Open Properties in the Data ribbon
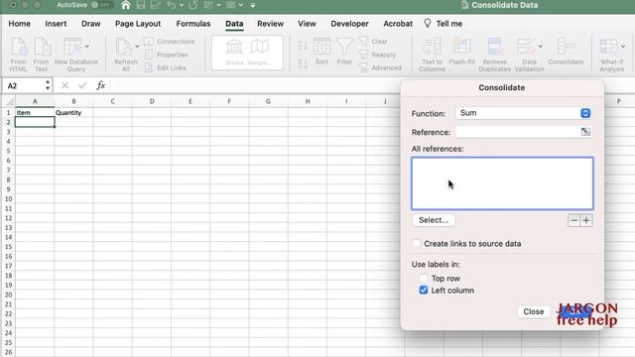This screenshot has height=357, width=635. pos(167,55)
